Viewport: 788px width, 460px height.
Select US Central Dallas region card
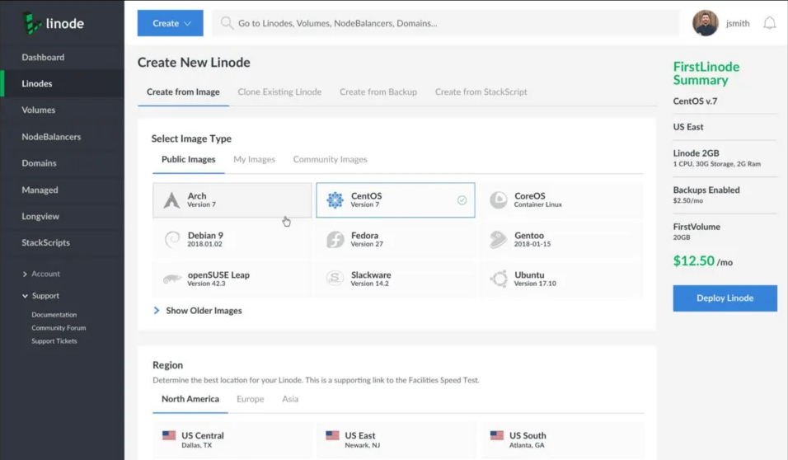tap(232, 440)
